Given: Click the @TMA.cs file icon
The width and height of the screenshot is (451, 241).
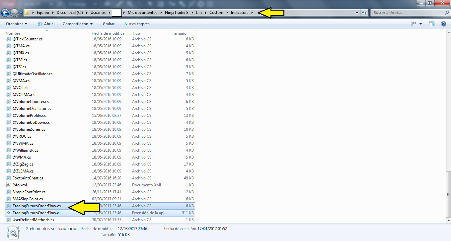Looking at the screenshot, I should (x=9, y=46).
